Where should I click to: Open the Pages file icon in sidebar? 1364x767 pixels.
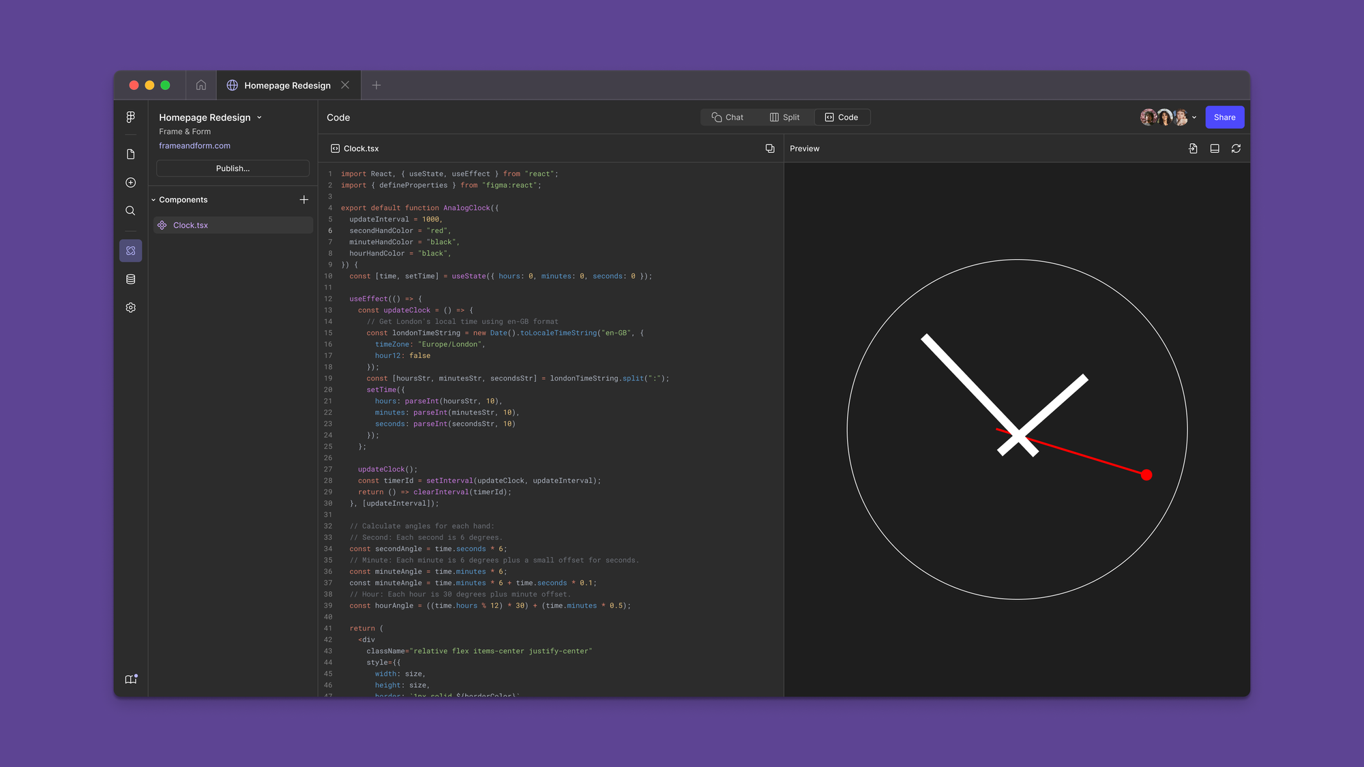[x=131, y=155]
